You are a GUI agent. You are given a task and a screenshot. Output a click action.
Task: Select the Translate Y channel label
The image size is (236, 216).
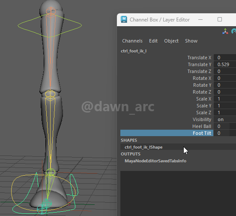[200, 64]
